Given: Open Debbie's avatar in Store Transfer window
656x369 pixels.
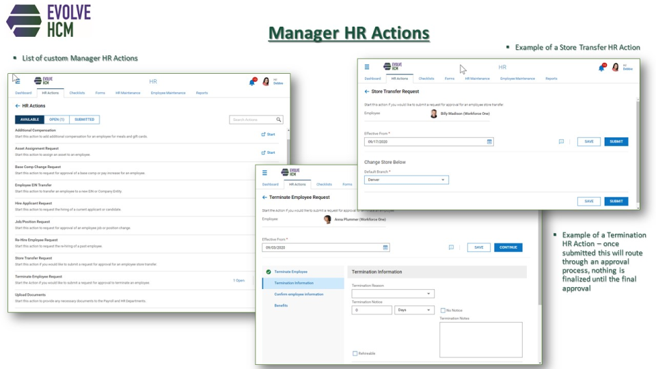Looking at the screenshot, I should (616, 67).
